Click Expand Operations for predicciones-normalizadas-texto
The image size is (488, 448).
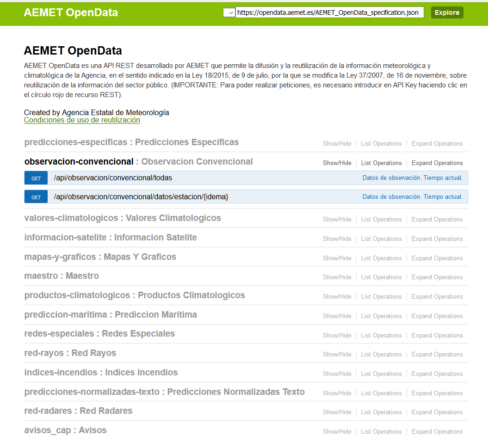point(437,393)
